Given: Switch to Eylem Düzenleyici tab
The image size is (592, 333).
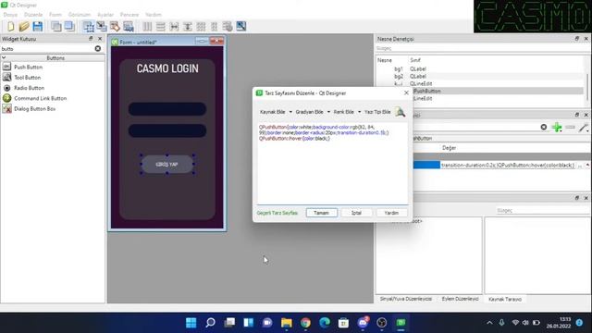Looking at the screenshot, I should coord(461,299).
